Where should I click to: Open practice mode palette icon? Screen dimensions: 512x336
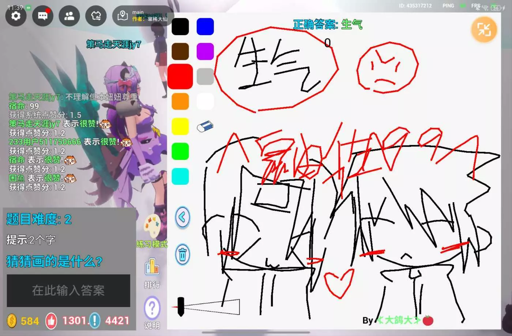point(153,226)
